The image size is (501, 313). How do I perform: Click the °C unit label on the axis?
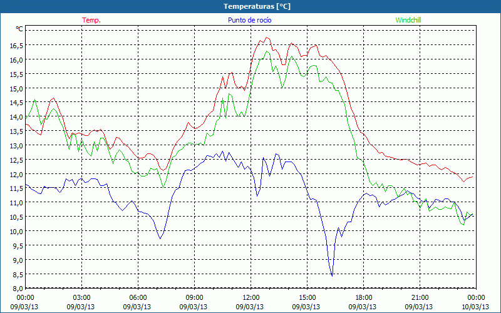(x=19, y=29)
